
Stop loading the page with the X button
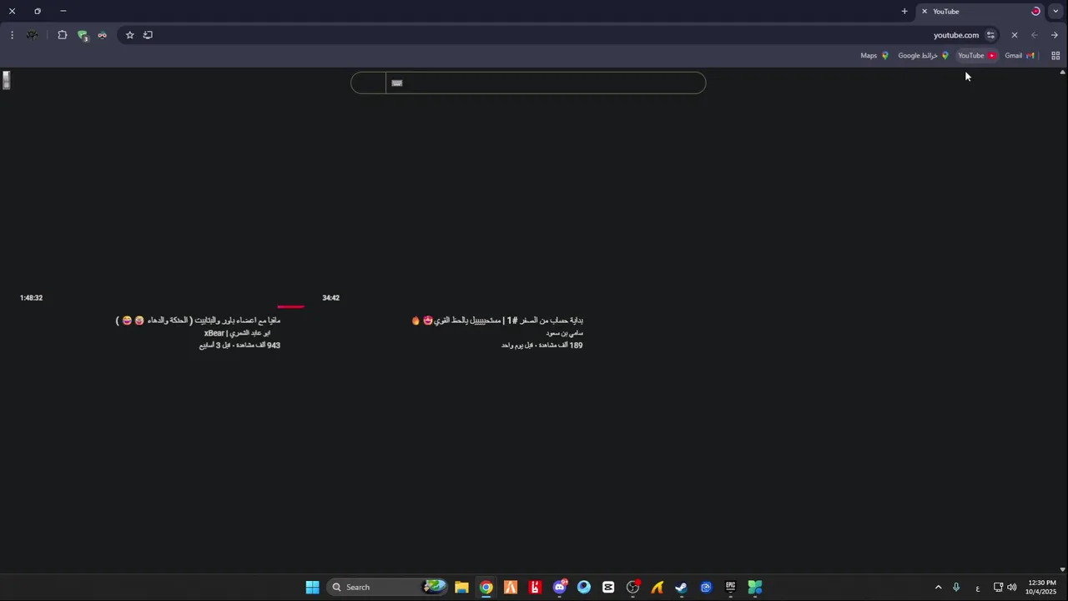point(1015,35)
